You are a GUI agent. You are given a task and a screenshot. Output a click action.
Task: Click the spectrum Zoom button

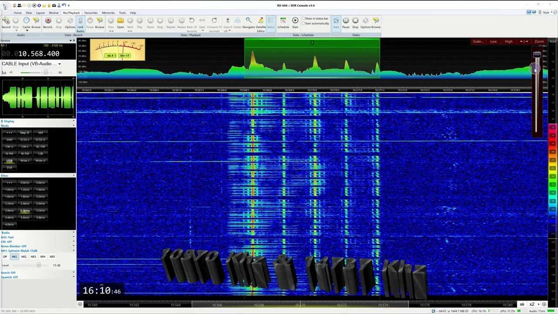tap(539, 41)
